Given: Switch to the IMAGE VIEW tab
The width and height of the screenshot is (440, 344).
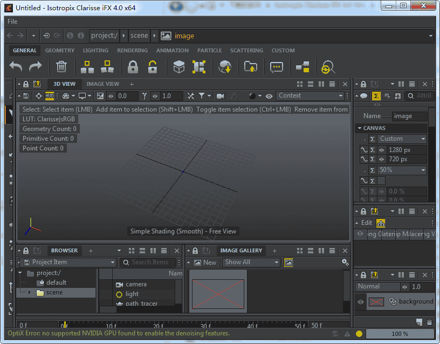Looking at the screenshot, I should tap(103, 84).
